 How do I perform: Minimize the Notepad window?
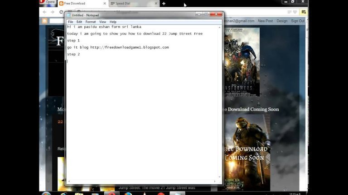coord(199,14)
